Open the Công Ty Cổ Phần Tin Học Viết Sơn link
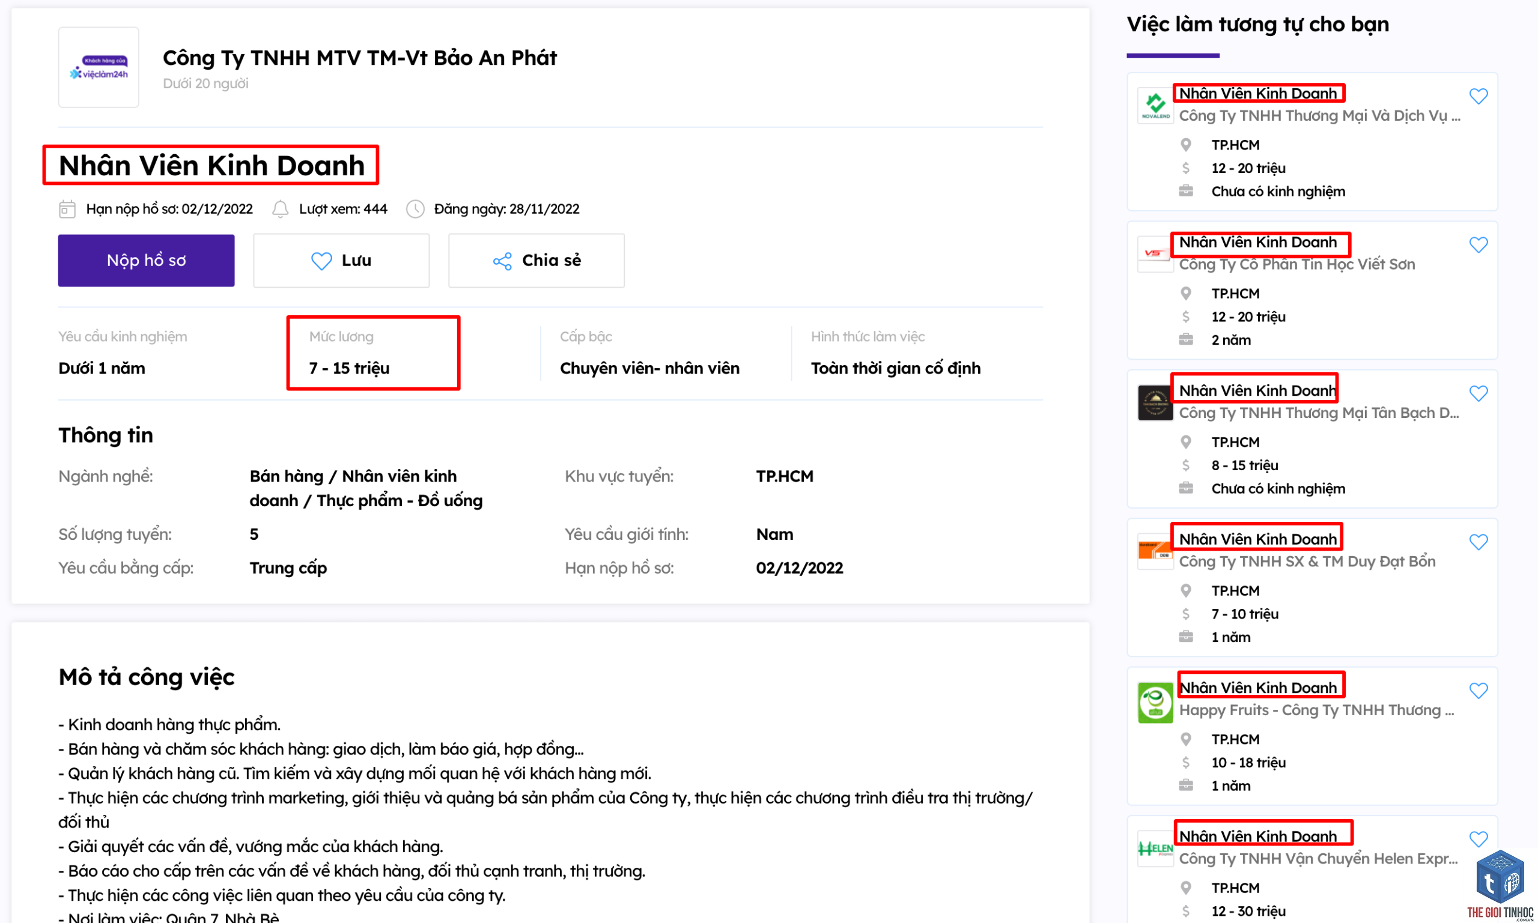This screenshot has width=1538, height=923. point(1297,264)
